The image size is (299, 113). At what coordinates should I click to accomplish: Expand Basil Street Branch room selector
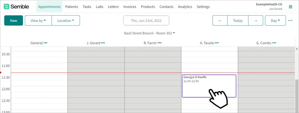pyautogui.click(x=149, y=33)
